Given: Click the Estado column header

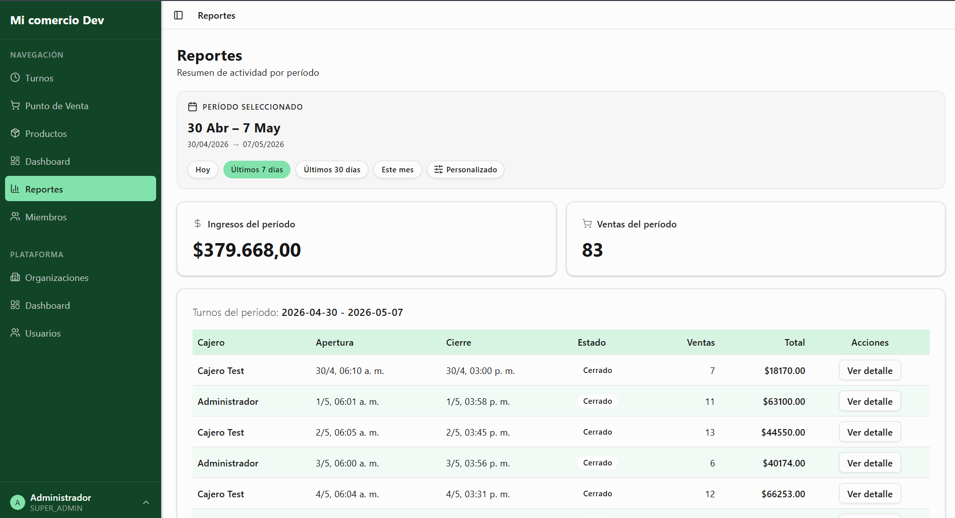Looking at the screenshot, I should point(592,343).
